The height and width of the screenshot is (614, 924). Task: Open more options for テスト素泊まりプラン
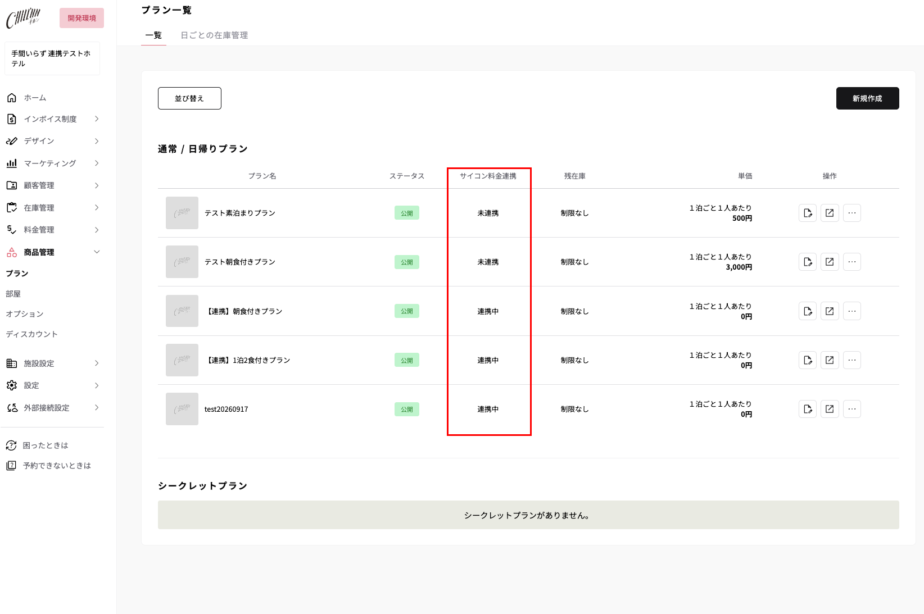852,213
